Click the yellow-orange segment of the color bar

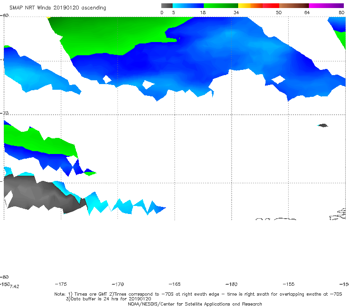250,6
